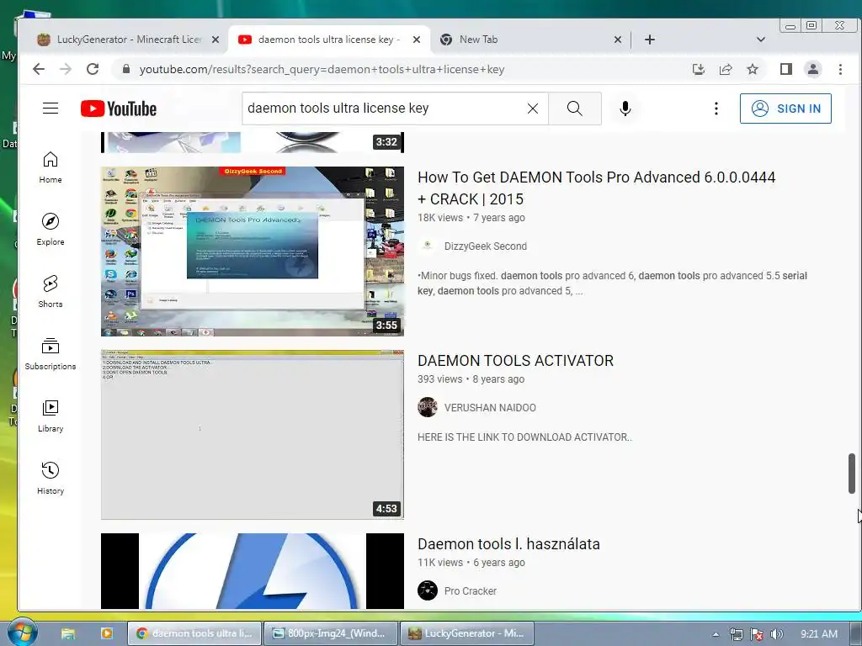The width and height of the screenshot is (862, 646).
Task: Click the DizzyGeek Second channel avatar
Action: coord(427,246)
